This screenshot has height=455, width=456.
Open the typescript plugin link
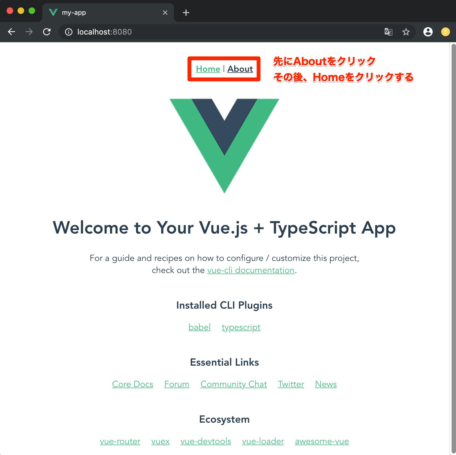241,327
